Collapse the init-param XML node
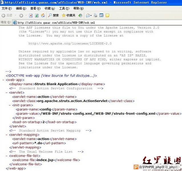The image size is (182, 171). pyautogui.click(x=10, y=105)
